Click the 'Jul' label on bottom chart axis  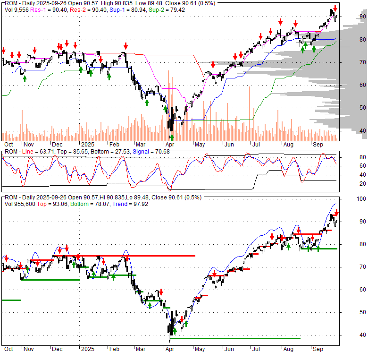[256, 349]
